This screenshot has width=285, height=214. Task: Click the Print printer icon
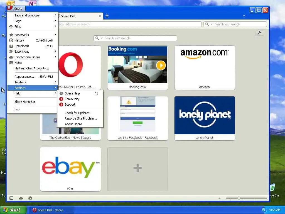(11, 26)
